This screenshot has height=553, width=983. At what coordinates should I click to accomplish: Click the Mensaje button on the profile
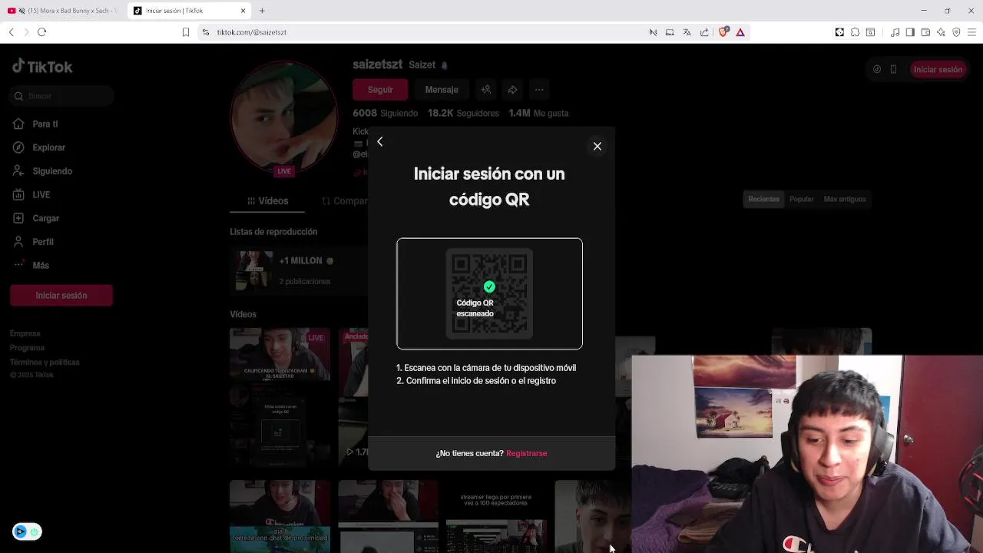442,90
